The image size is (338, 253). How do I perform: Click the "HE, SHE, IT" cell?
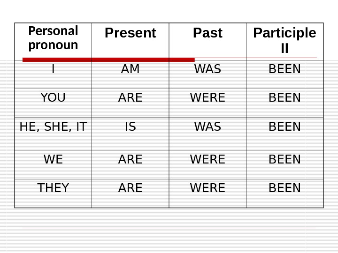53,126
